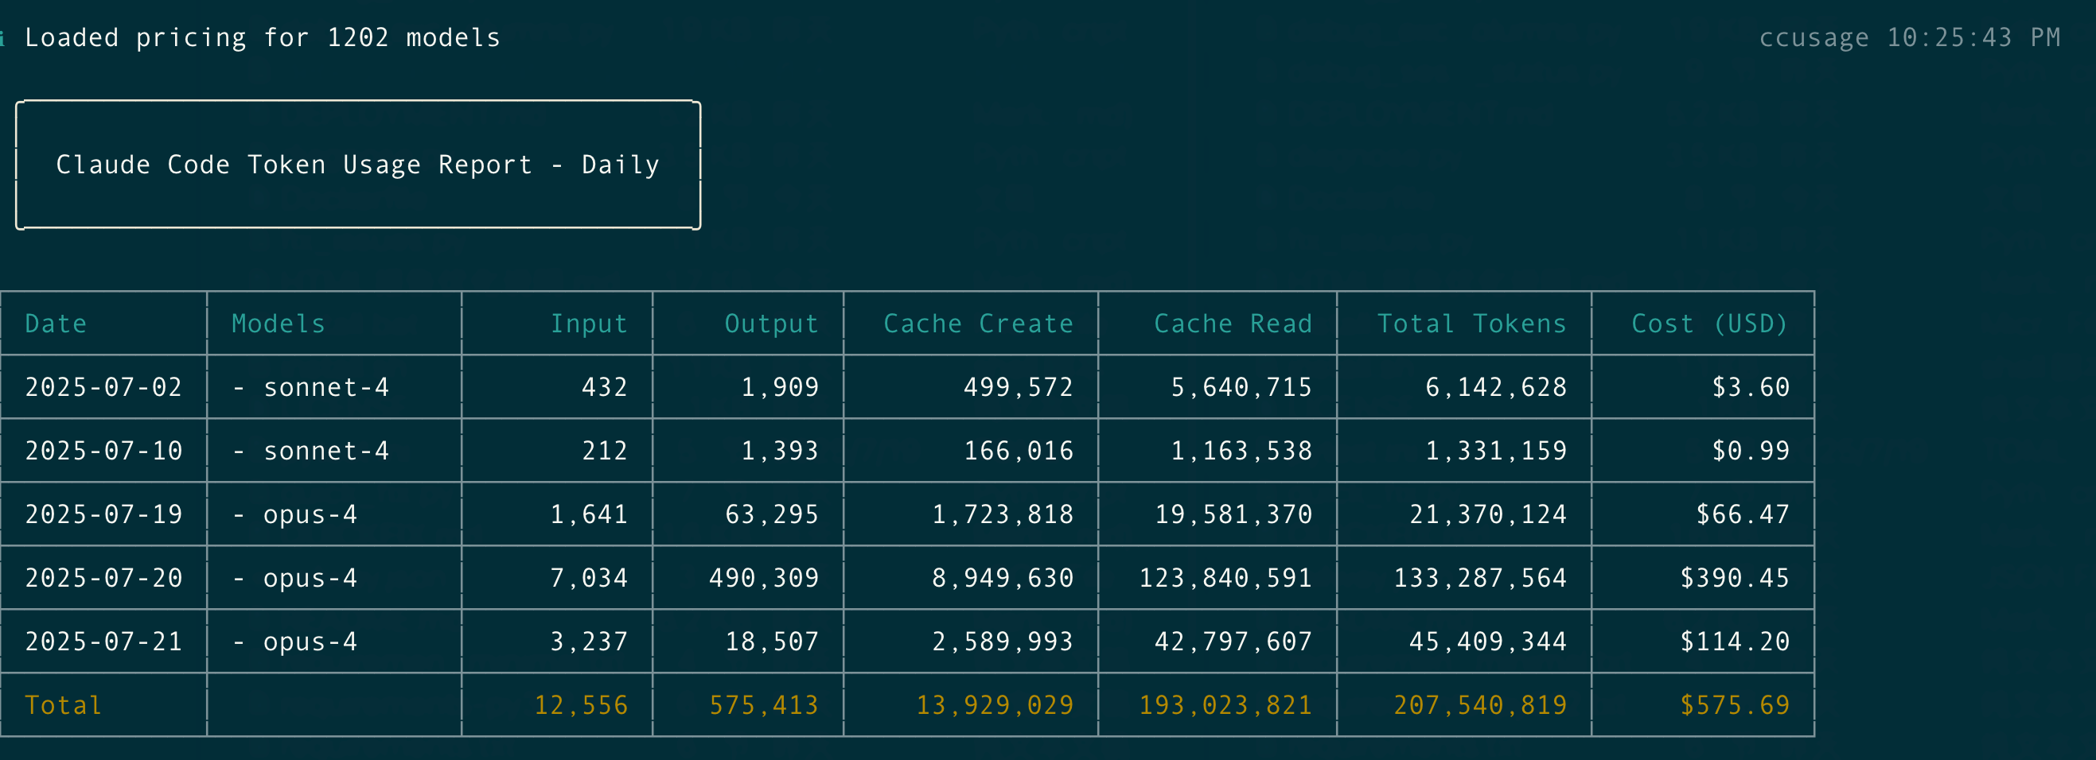Screen dimensions: 2096x760
Task: Select total tokens value 6,142,628
Action: point(1495,387)
